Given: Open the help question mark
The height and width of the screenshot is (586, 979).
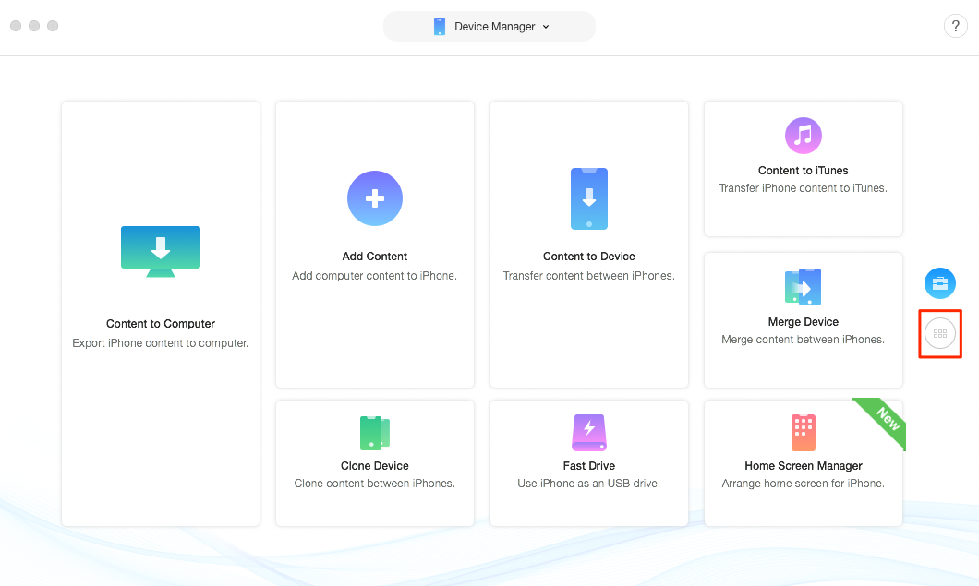Looking at the screenshot, I should click(x=955, y=26).
